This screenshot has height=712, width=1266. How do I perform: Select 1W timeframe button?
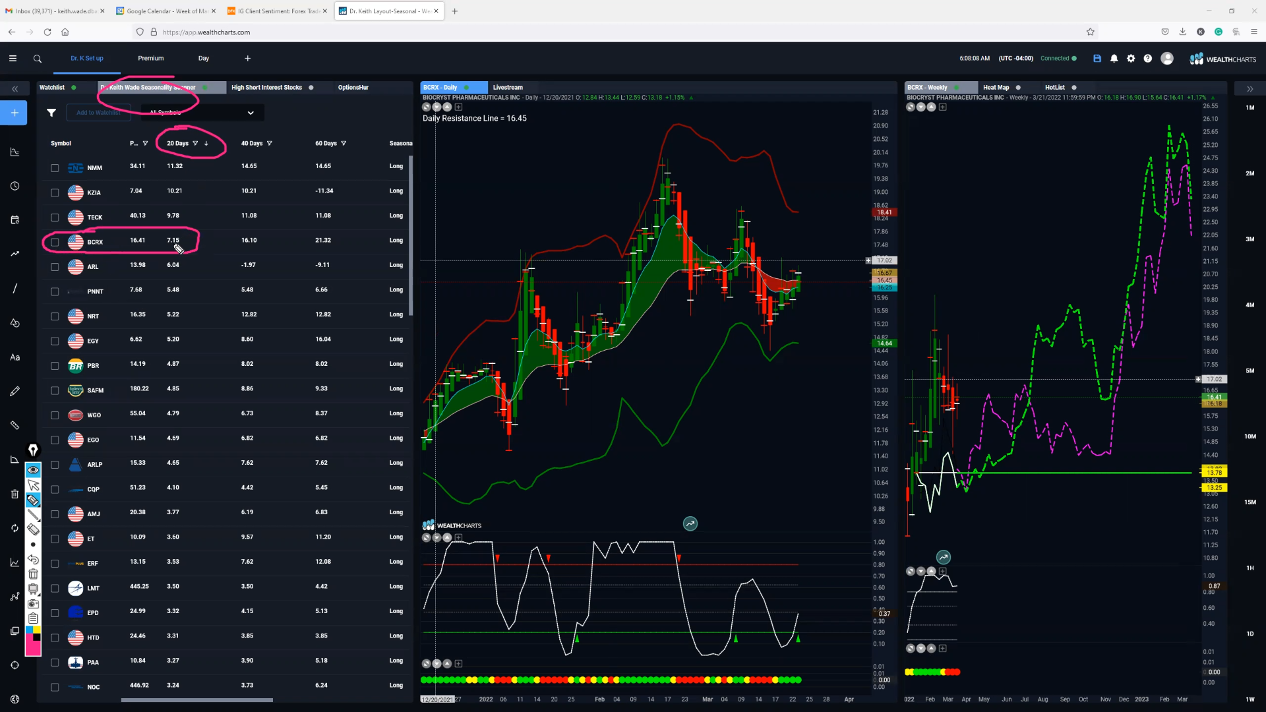pos(1250,699)
